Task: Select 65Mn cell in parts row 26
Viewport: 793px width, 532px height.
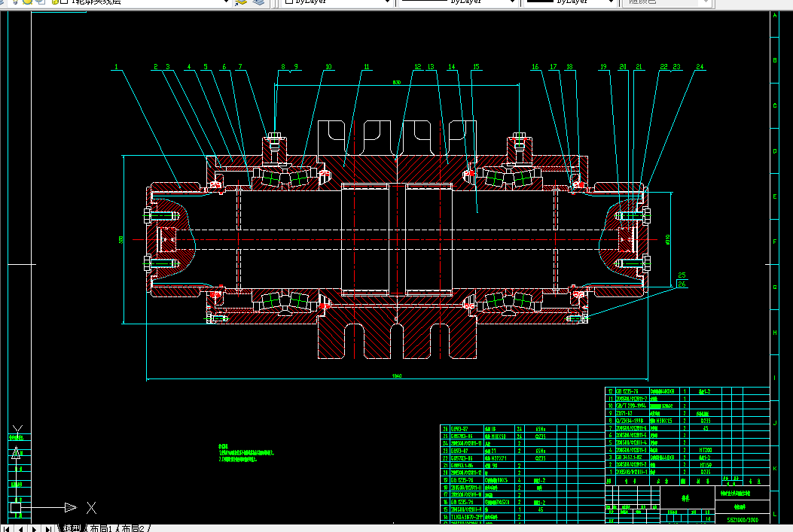Action: pyautogui.click(x=541, y=429)
